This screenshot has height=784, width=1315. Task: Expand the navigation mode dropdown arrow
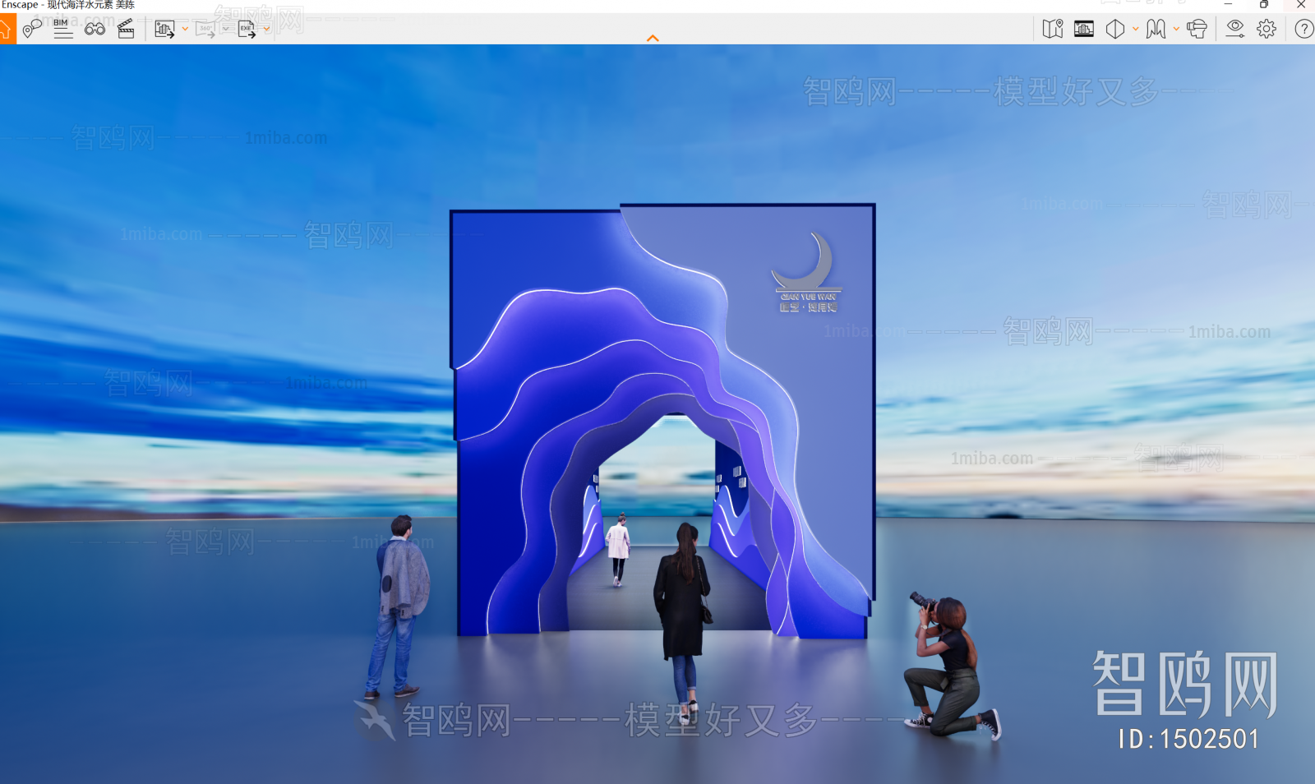[x=1176, y=29]
